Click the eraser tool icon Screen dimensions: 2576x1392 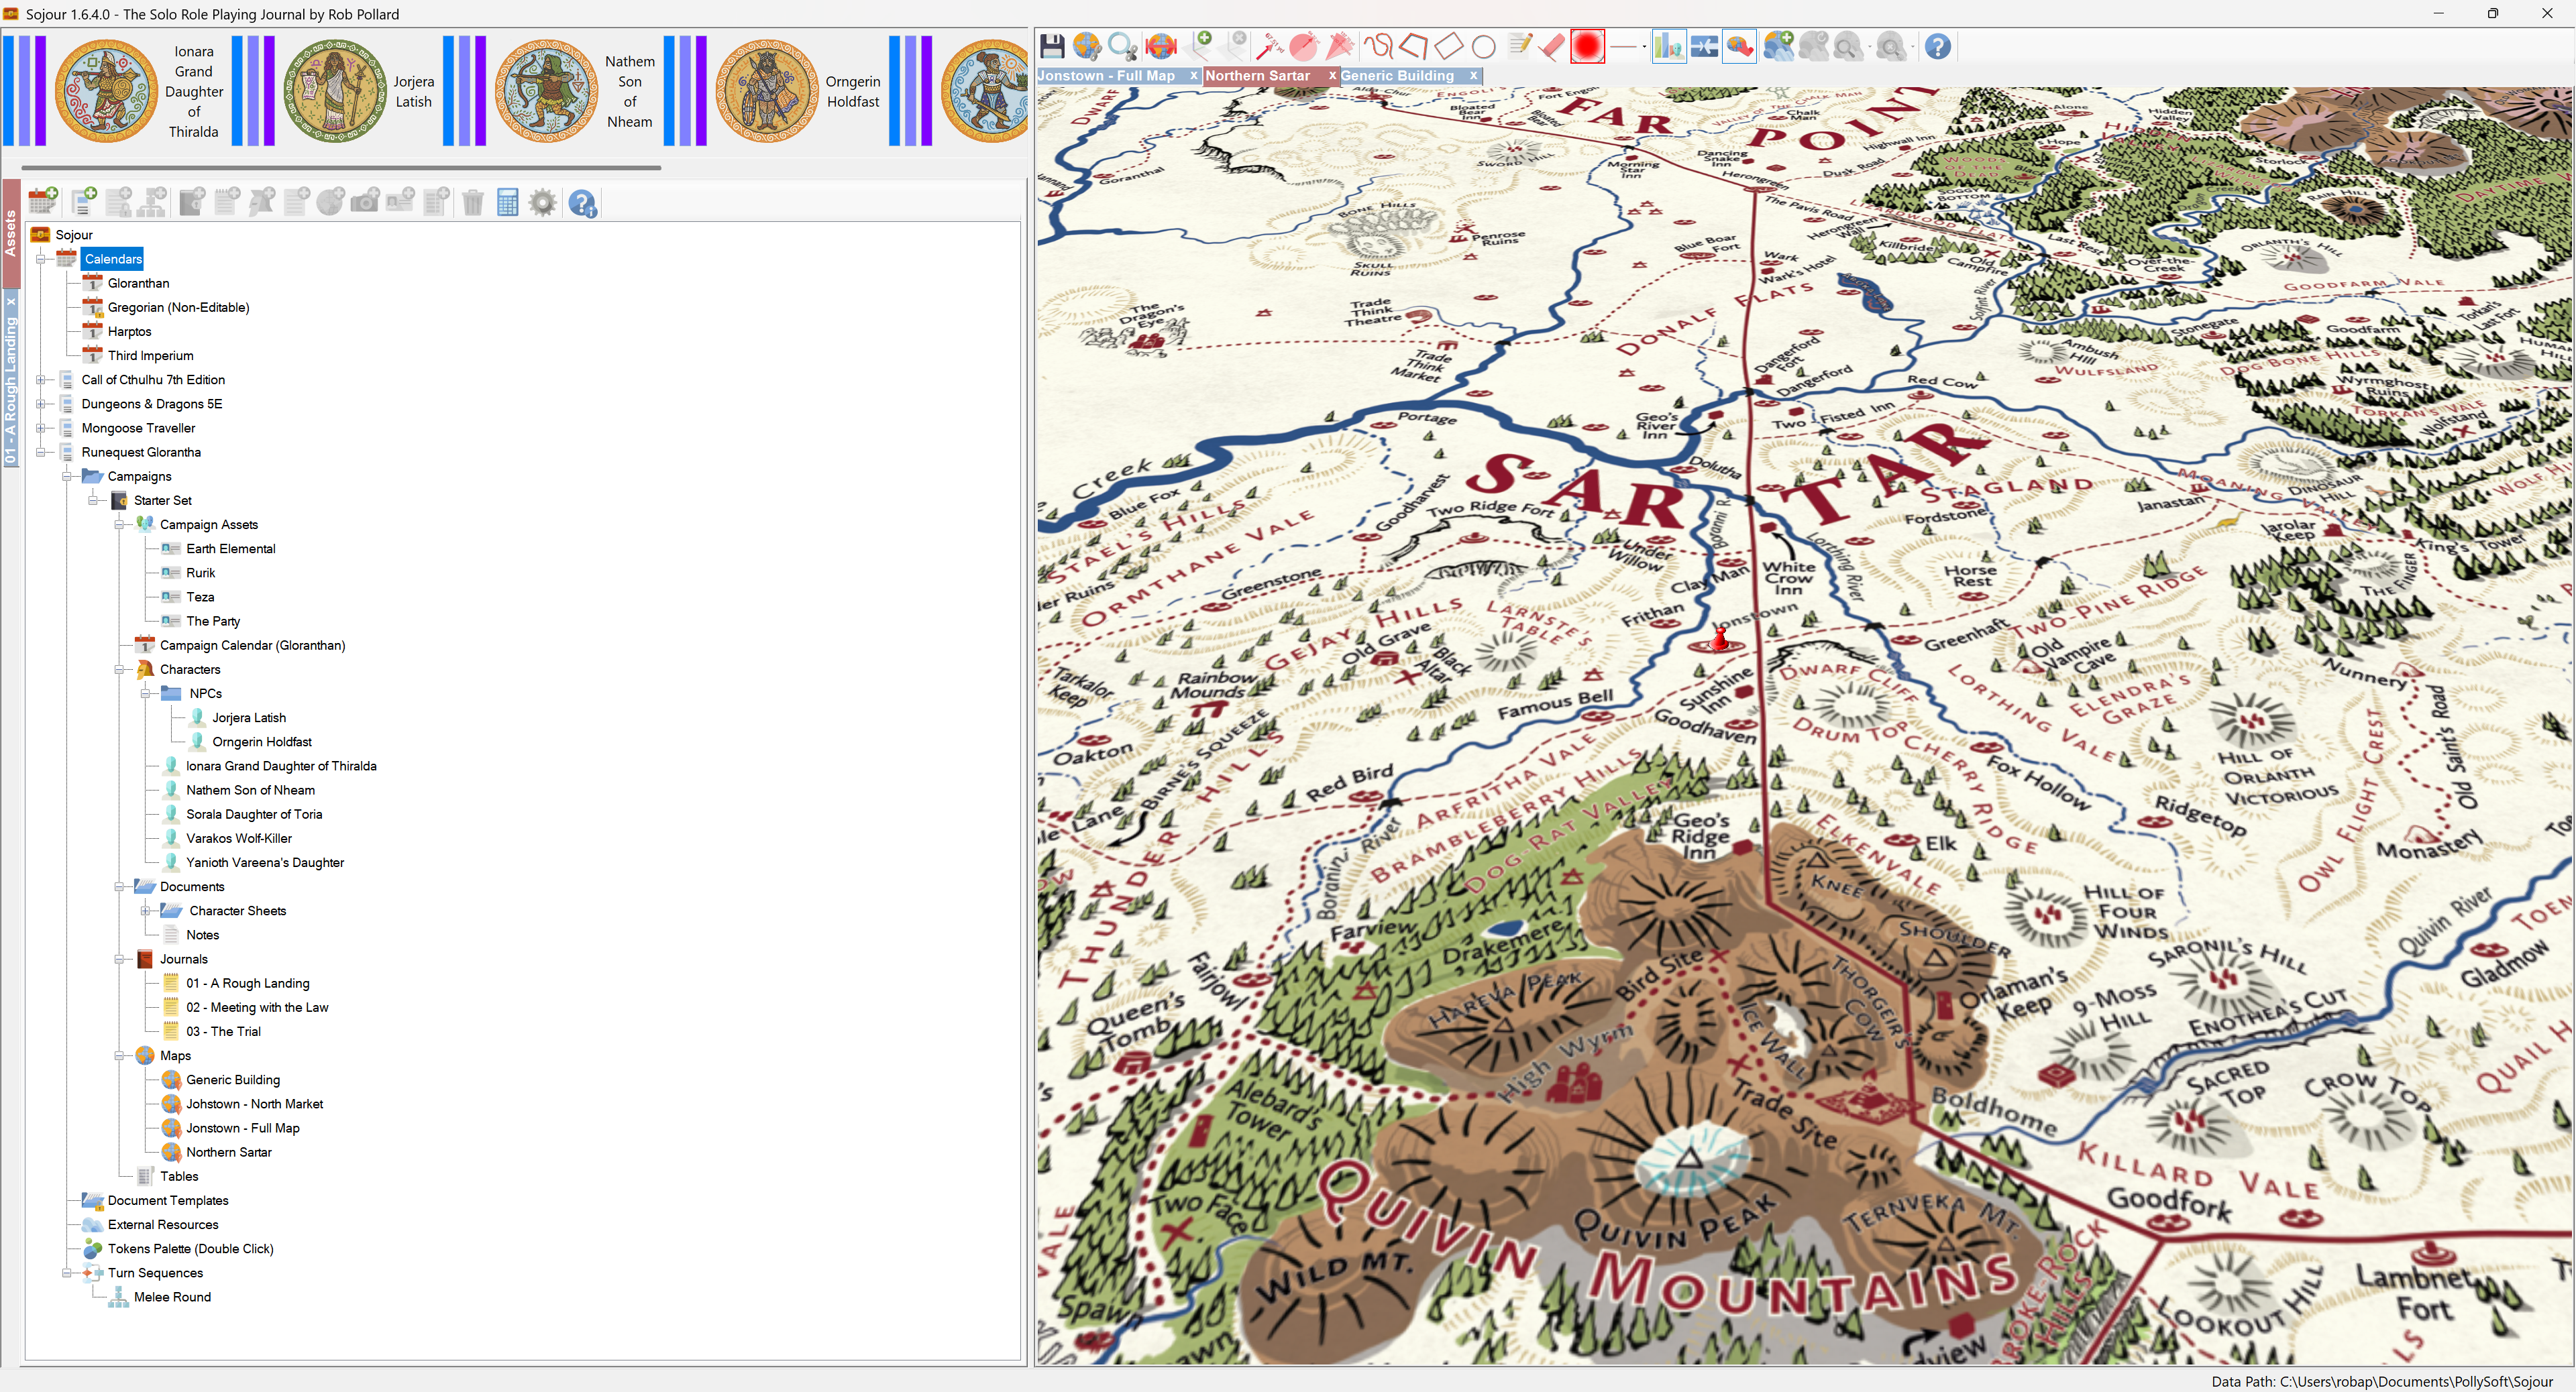pos(1552,46)
